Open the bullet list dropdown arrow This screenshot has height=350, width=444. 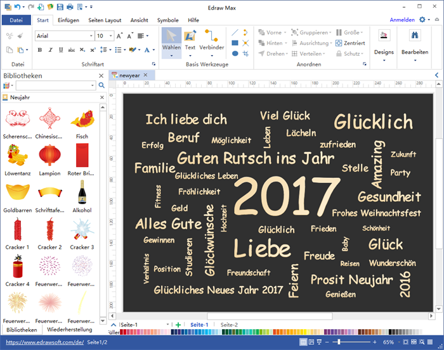pos(124,50)
